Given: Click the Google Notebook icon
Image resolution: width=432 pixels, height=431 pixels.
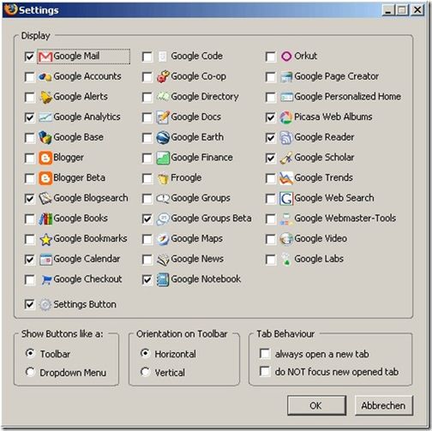Looking at the screenshot, I should 163,279.
